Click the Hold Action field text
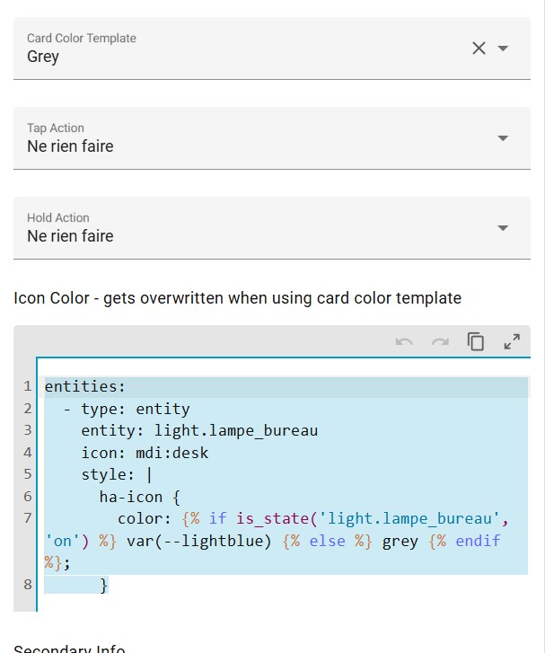Viewport: 545px width, 653px height. pos(70,236)
